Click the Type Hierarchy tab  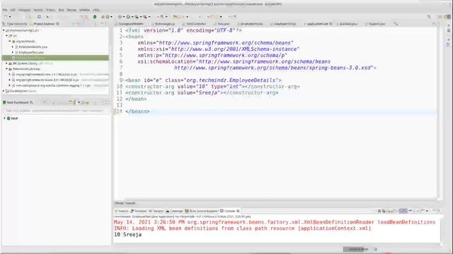15,24
